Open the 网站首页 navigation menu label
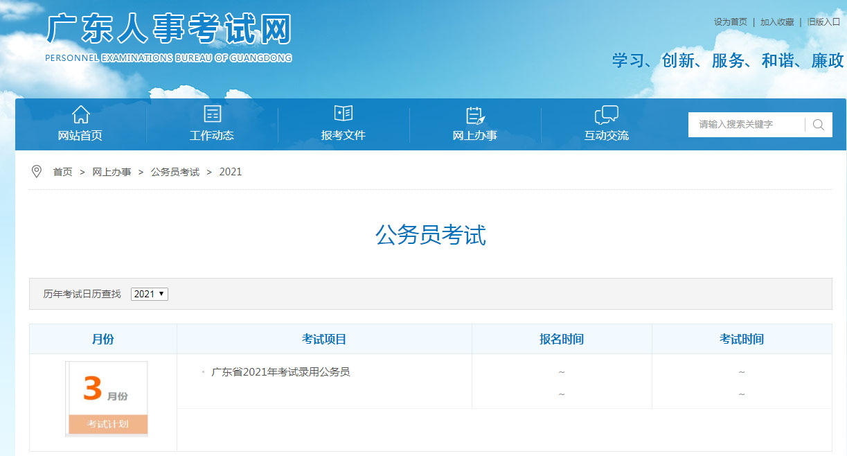The image size is (847, 456). (x=80, y=136)
